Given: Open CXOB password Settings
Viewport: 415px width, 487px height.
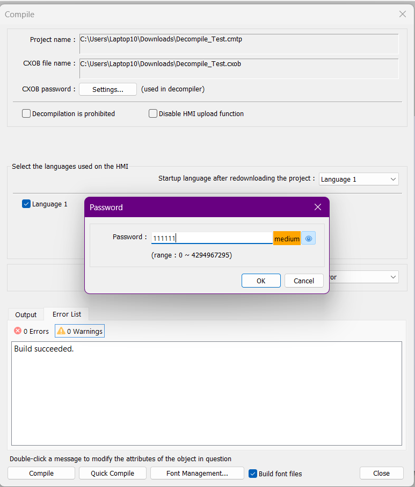Looking at the screenshot, I should (107, 89).
